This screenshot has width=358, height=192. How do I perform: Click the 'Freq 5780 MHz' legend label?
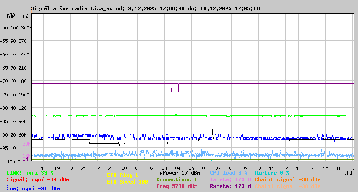click(176, 186)
